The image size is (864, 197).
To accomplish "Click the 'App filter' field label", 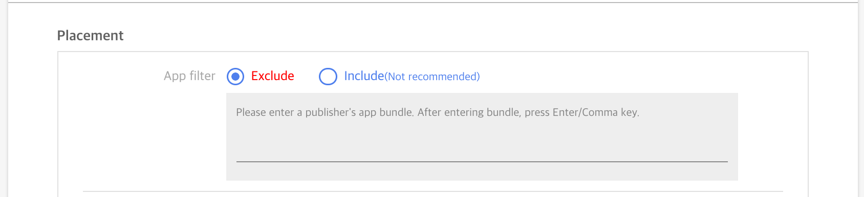I will pyautogui.click(x=189, y=76).
